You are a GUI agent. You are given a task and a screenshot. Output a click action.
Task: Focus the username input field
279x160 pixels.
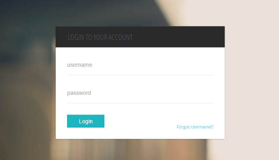pyautogui.click(x=140, y=65)
